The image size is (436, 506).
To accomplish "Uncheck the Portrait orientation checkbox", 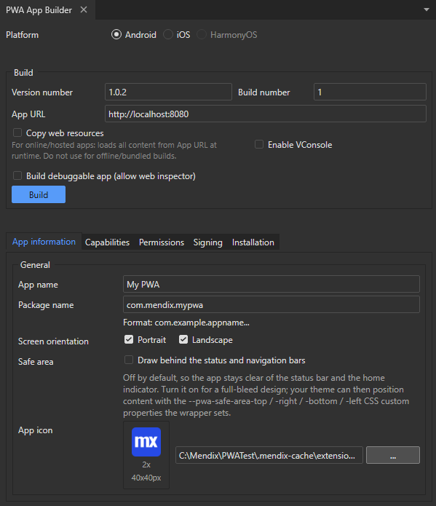I will click(129, 339).
